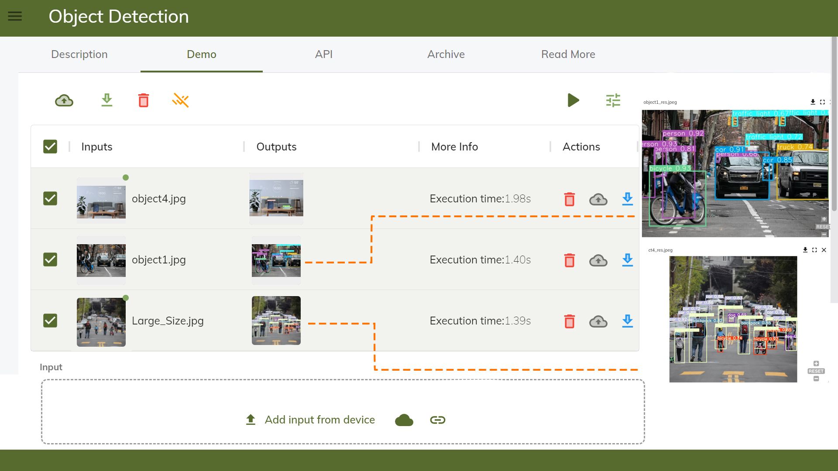
Task: Drag to add input via URL link
Action: tap(437, 420)
